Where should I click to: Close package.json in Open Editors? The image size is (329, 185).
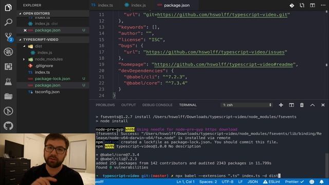pyautogui.click(x=25, y=30)
